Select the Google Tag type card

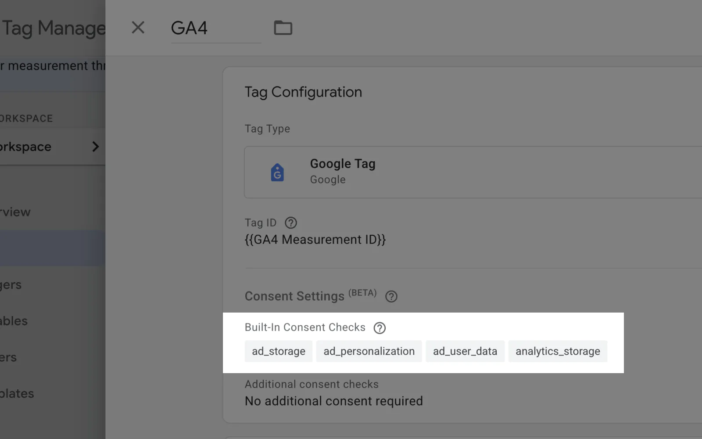click(439, 172)
